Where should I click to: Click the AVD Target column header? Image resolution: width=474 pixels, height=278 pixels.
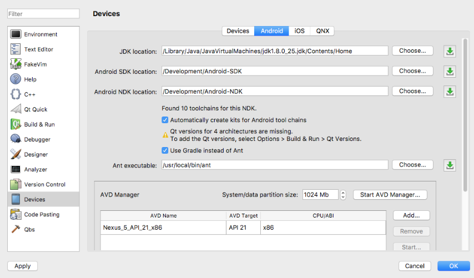(x=243, y=215)
